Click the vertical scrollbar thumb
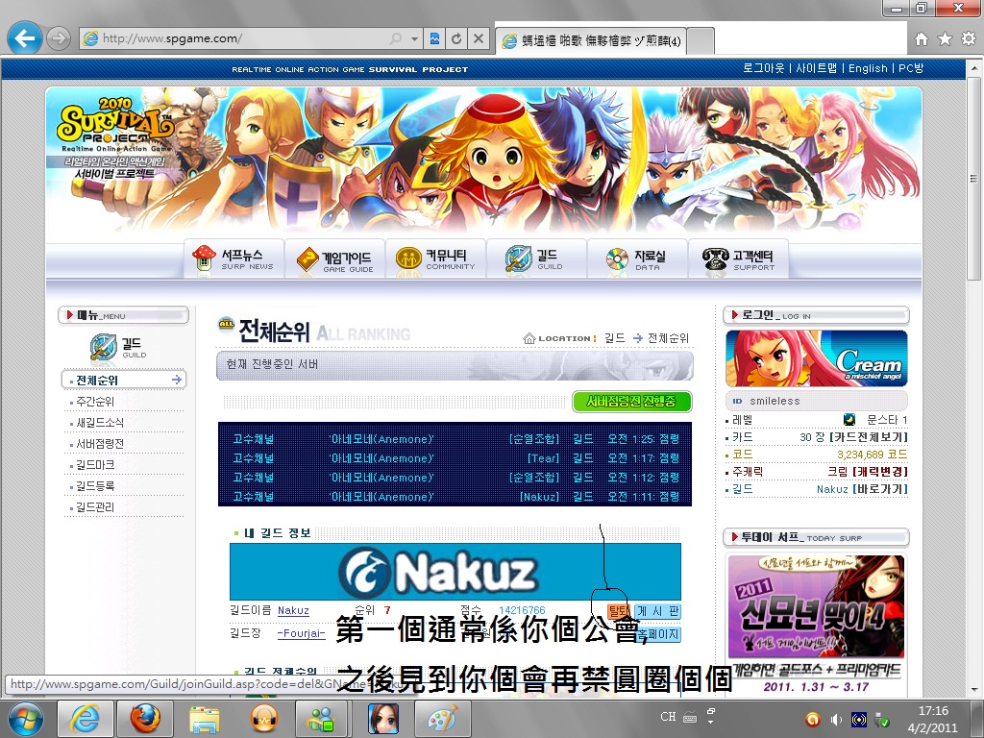The image size is (984, 738). tap(974, 178)
